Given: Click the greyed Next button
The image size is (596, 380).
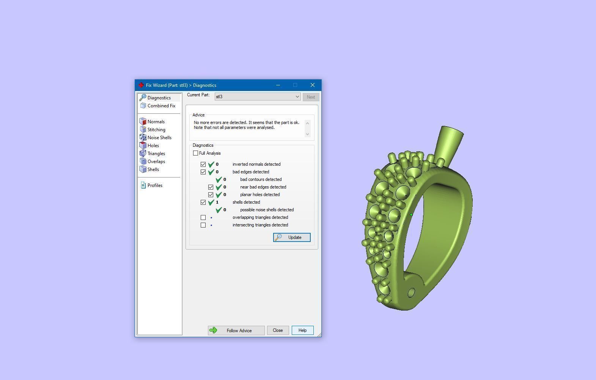Looking at the screenshot, I should (311, 97).
